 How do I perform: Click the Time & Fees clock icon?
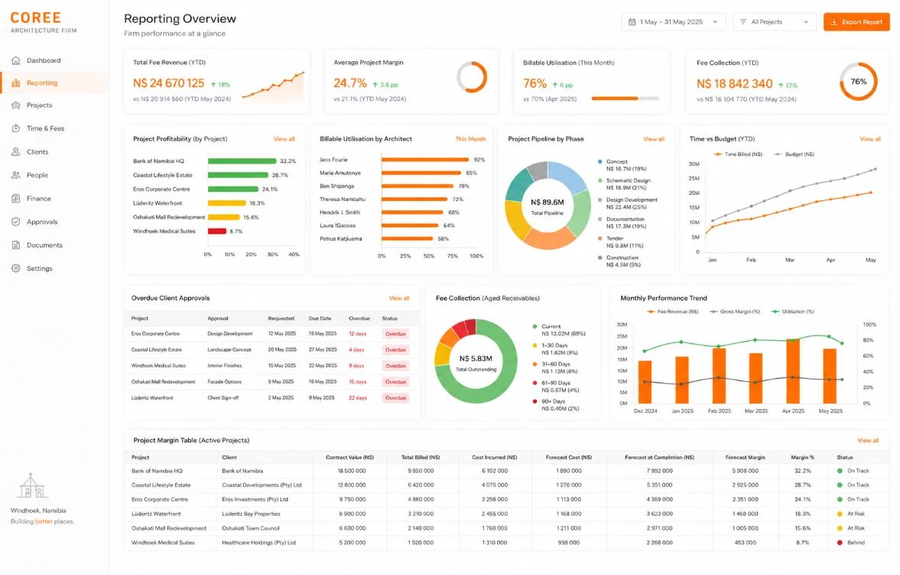[x=16, y=128]
